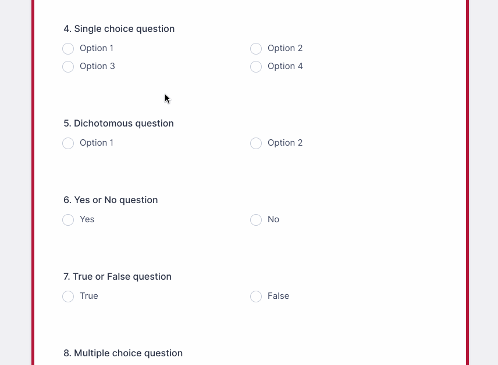Click the Dichotomous question heading
Viewport: 498px width, 365px height.
(x=118, y=124)
